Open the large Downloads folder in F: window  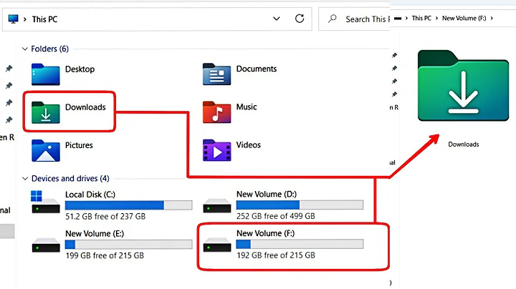click(x=463, y=86)
